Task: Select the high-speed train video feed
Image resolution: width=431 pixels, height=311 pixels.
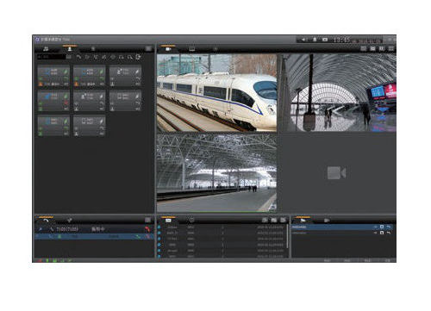Action: coord(216,92)
